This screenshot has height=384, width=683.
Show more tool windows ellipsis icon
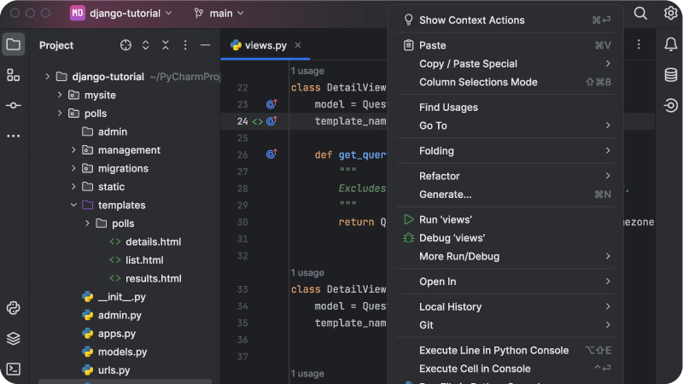pyautogui.click(x=14, y=136)
